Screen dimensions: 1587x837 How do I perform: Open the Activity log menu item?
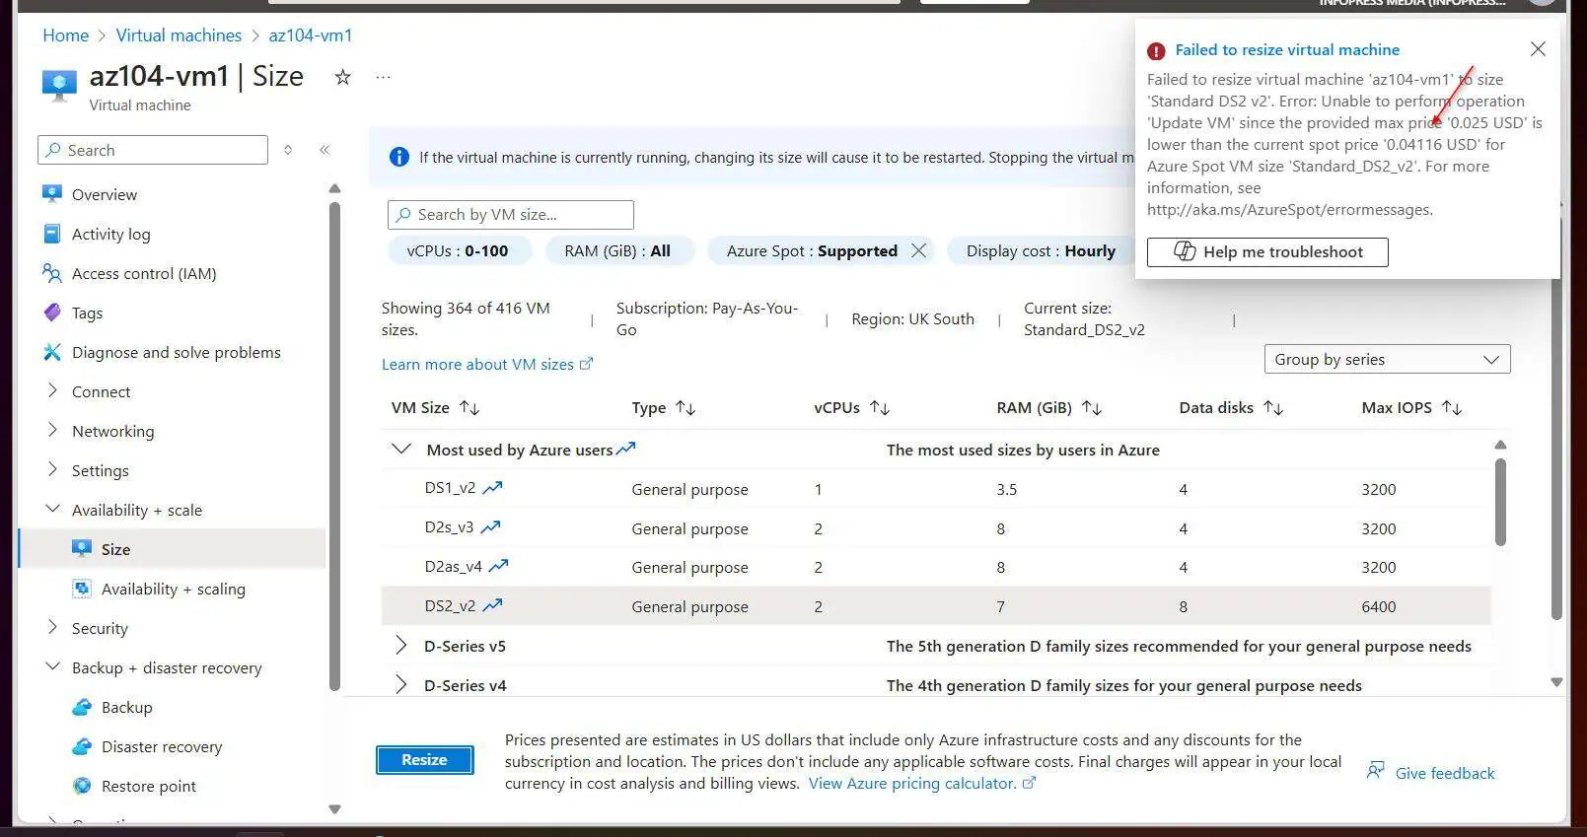click(x=111, y=234)
